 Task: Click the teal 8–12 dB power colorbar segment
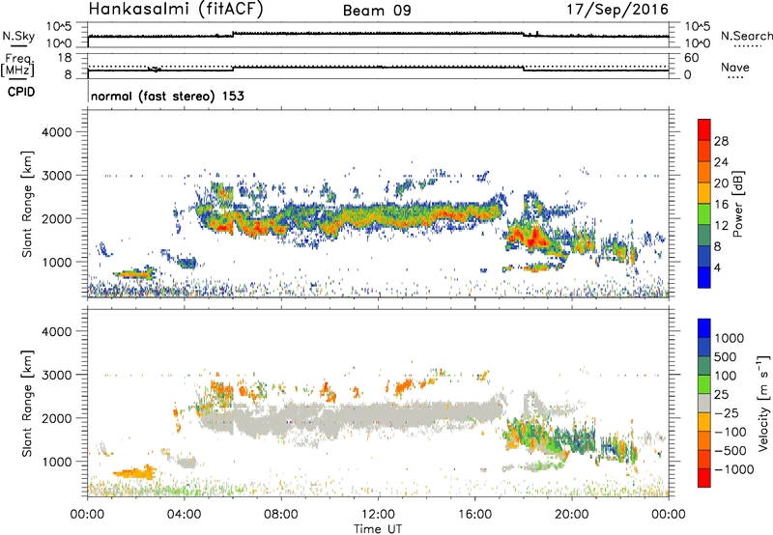704,235
